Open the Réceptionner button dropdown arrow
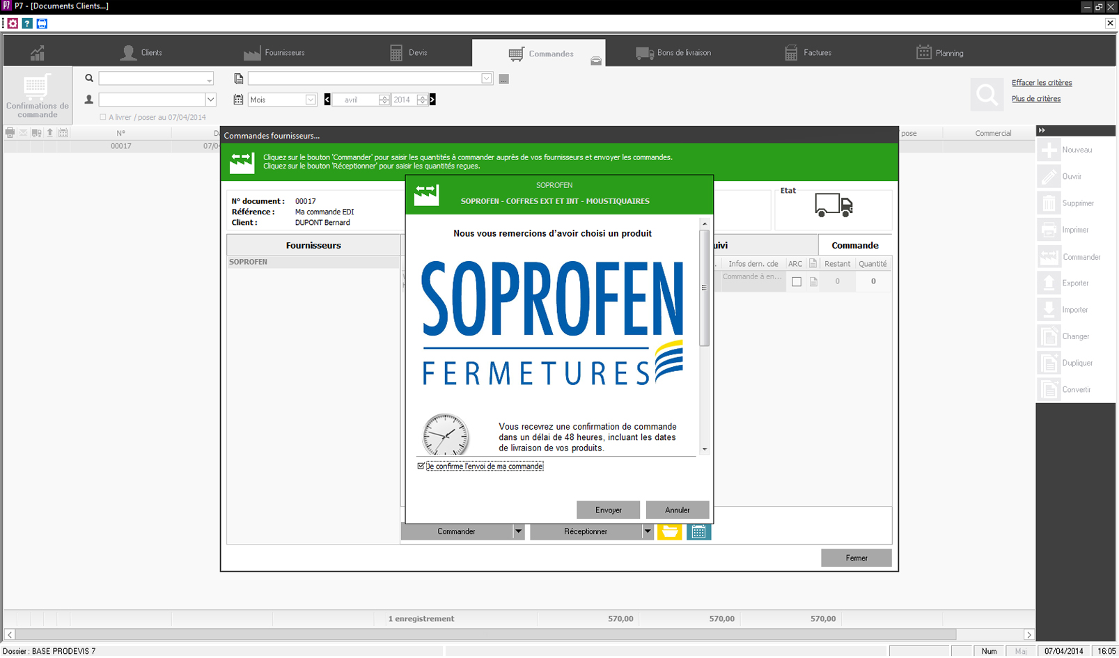 (x=647, y=532)
